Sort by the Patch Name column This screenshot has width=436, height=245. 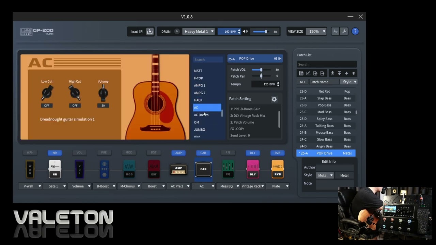tap(324, 82)
